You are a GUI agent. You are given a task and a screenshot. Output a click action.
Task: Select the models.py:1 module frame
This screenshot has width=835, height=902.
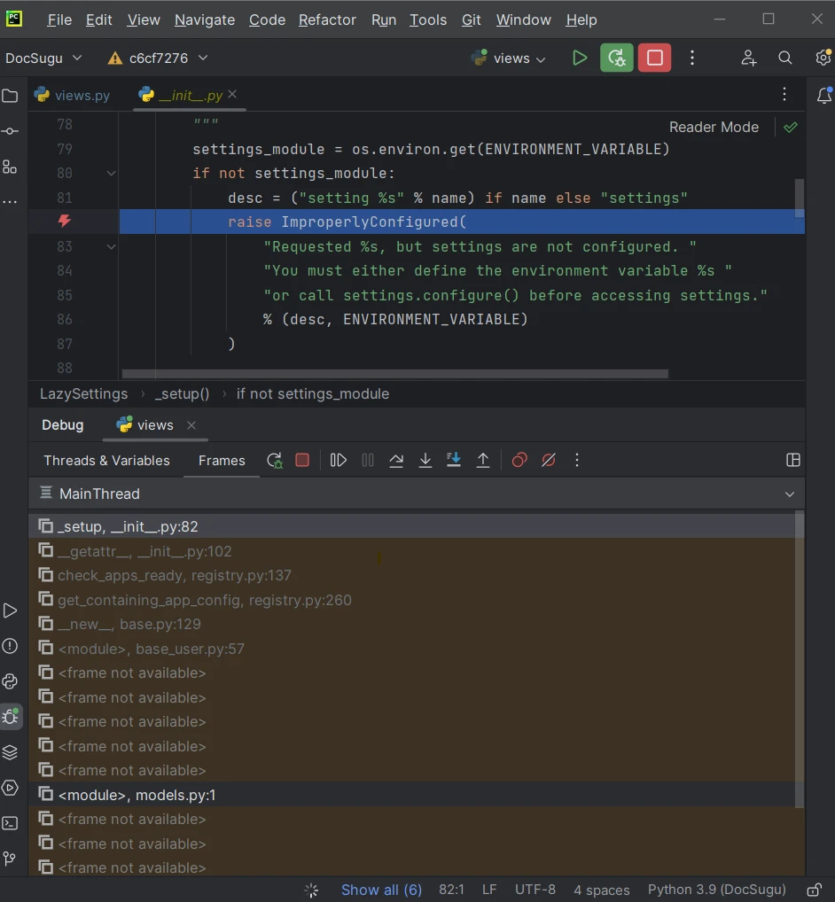click(137, 795)
